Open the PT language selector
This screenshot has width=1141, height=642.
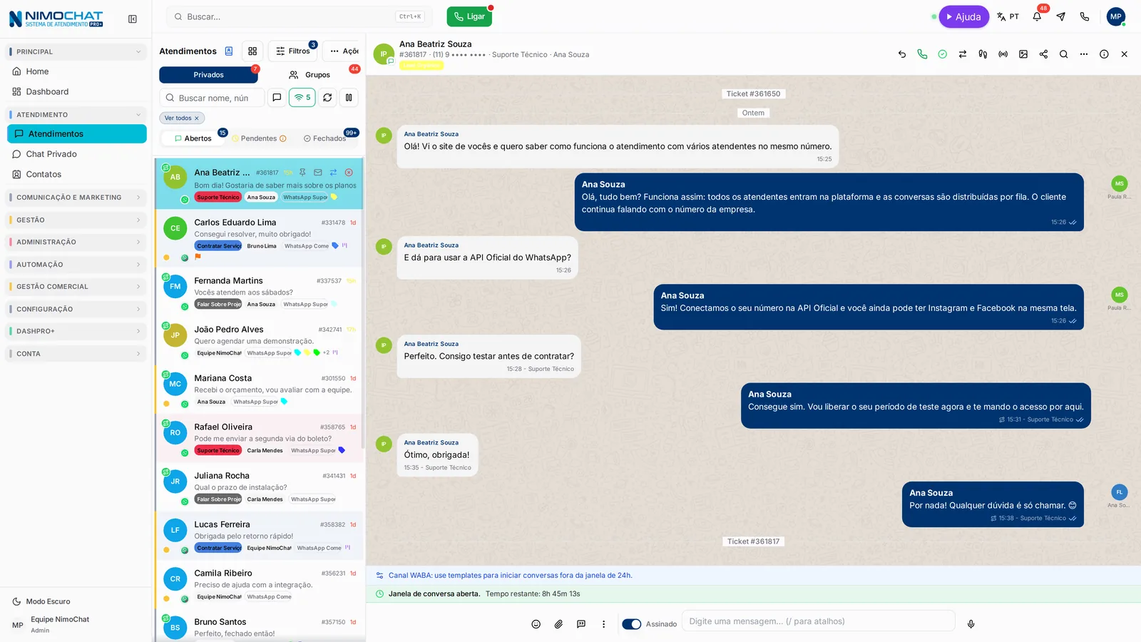click(1008, 16)
